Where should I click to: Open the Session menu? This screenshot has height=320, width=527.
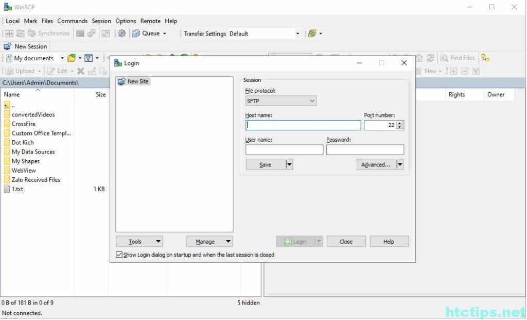click(x=101, y=21)
